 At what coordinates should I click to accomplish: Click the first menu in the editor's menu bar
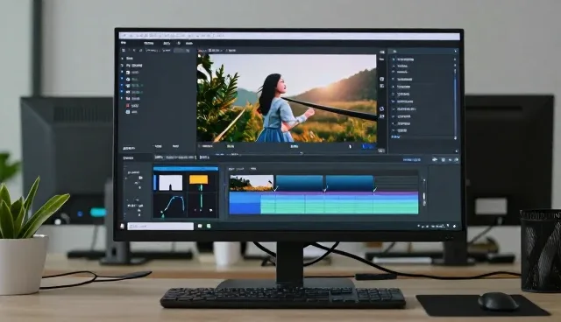[124, 43]
